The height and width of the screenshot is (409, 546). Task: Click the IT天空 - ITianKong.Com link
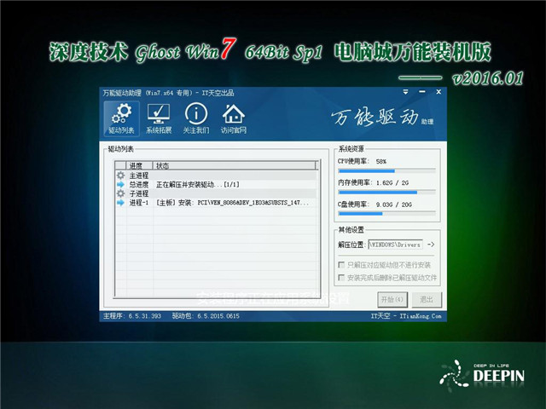pyautogui.click(x=406, y=316)
